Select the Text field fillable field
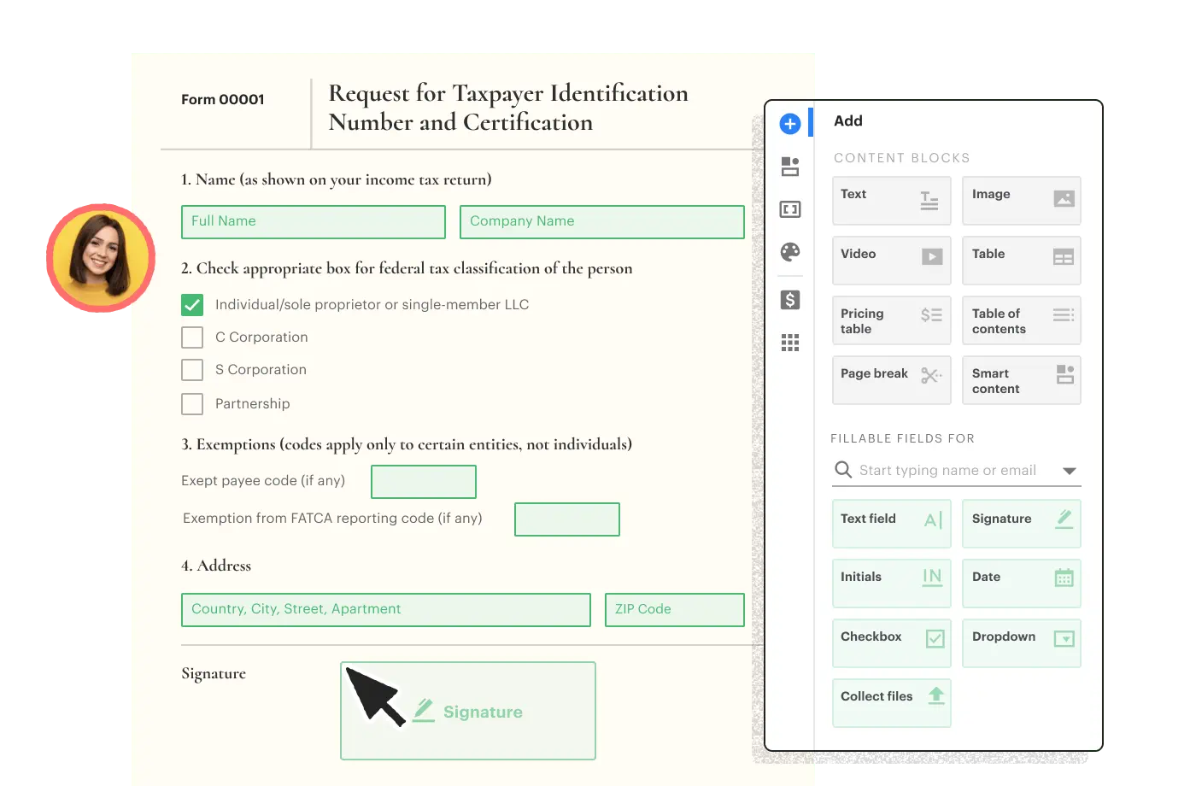Image resolution: width=1196 pixels, height=786 pixels. pyautogui.click(x=892, y=524)
